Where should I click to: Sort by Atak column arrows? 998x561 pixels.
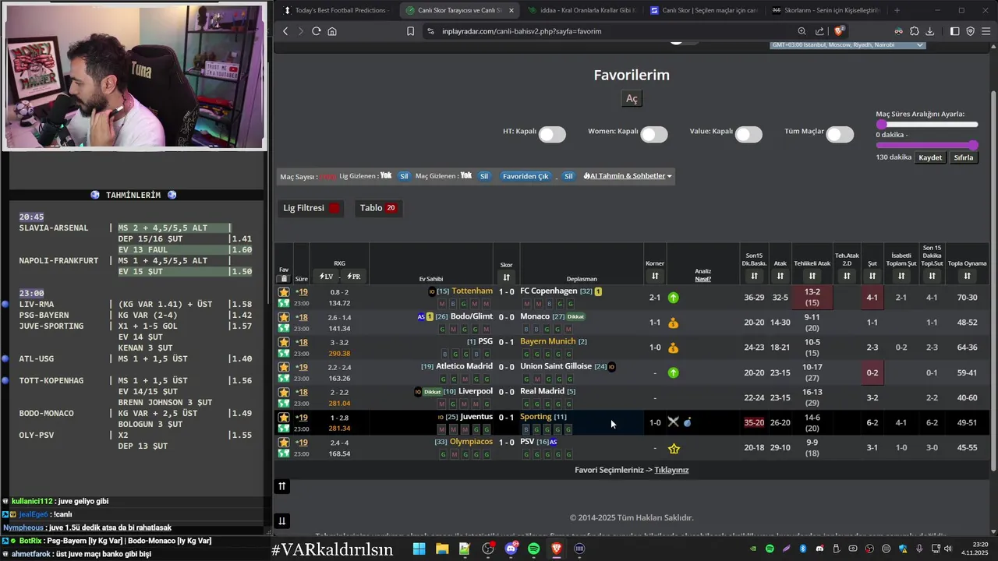click(780, 277)
